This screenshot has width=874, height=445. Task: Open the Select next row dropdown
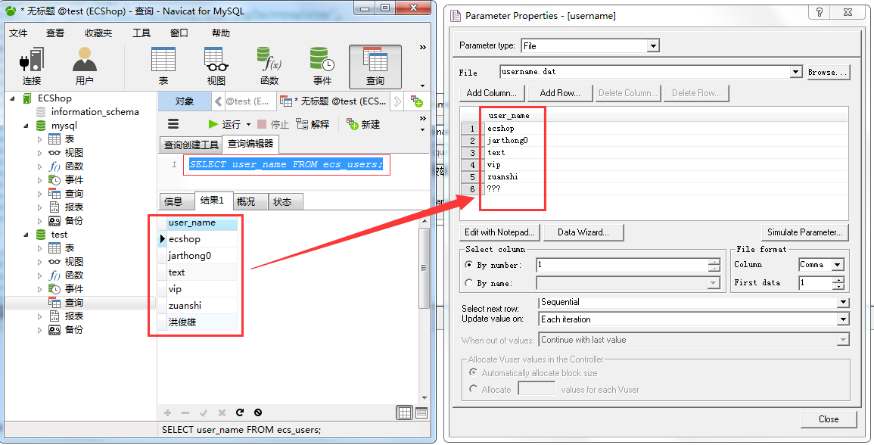pyautogui.click(x=843, y=302)
